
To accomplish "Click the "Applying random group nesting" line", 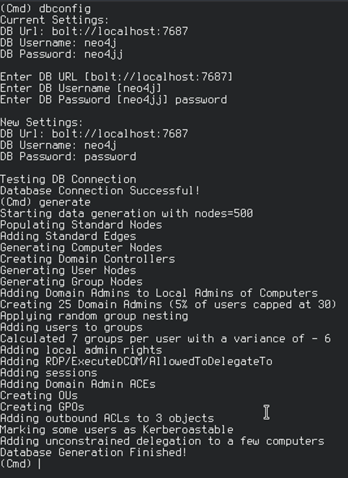I will pos(94,316).
